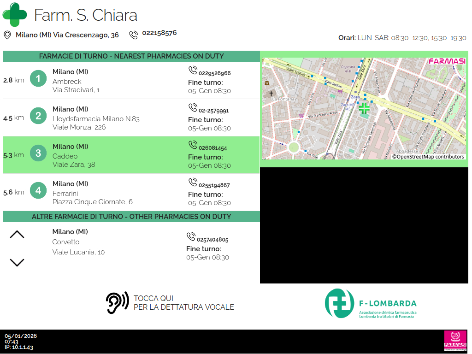Click the number 4 badge for Ferrarini

[38, 191]
